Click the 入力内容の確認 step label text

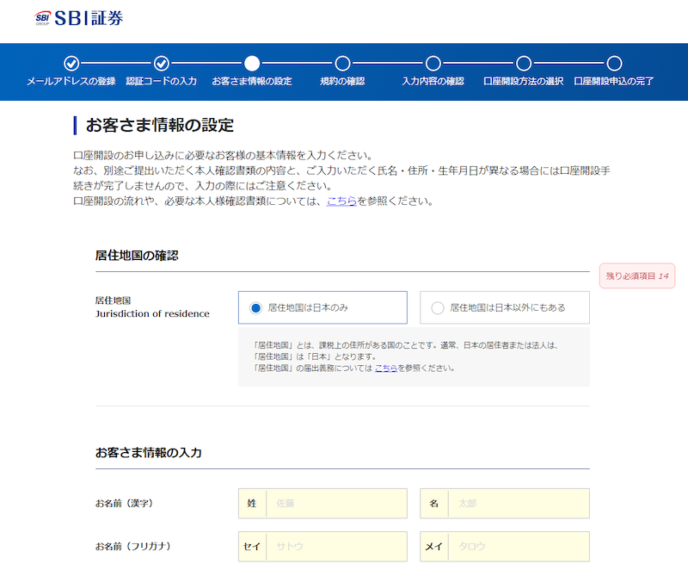(433, 82)
